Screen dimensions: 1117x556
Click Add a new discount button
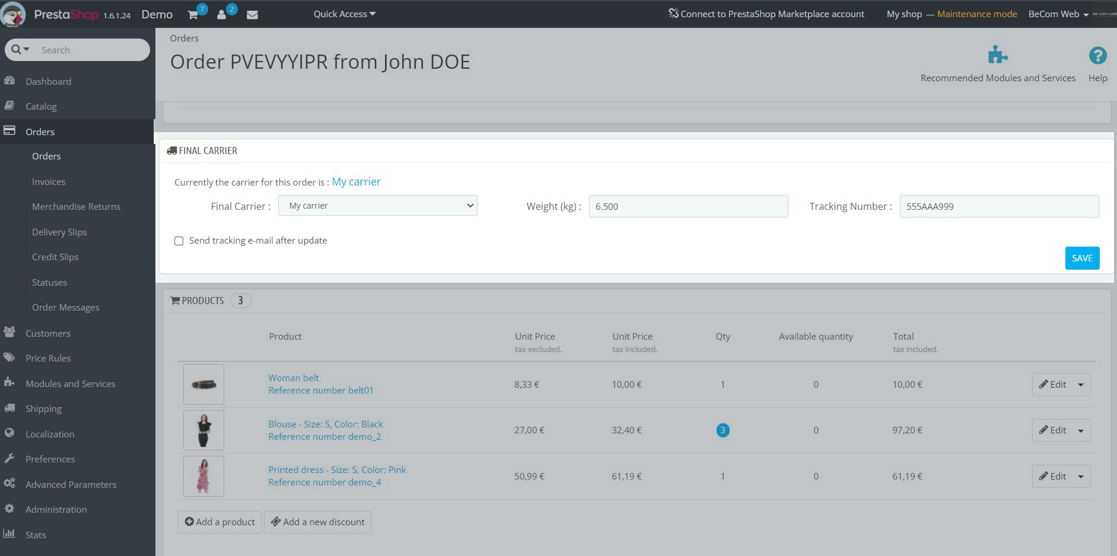317,522
